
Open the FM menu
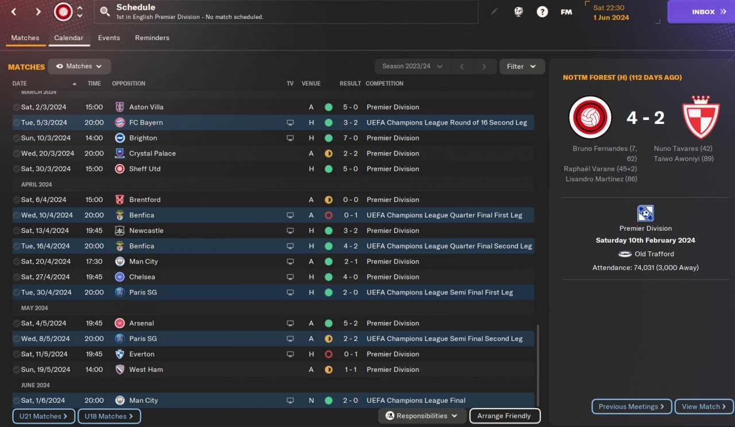click(x=566, y=11)
